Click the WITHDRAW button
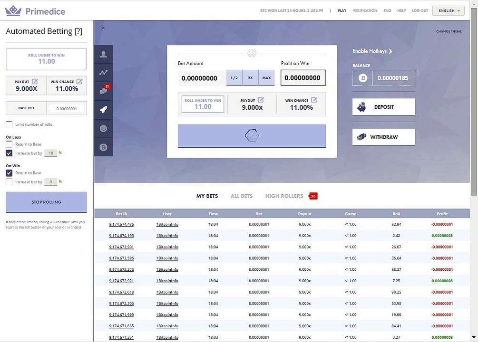 [x=383, y=137]
